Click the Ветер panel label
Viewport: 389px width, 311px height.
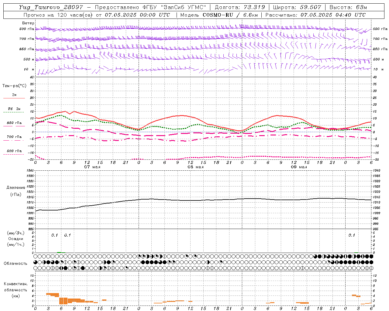click(28, 23)
